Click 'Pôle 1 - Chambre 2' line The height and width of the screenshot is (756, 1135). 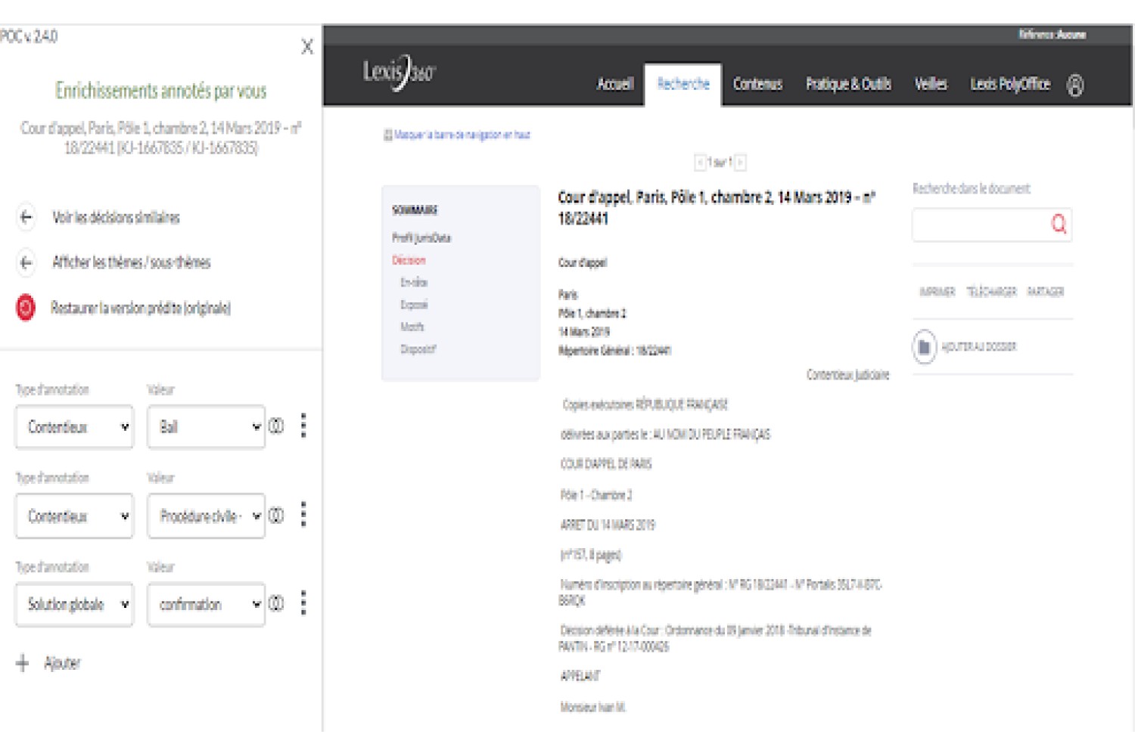click(596, 495)
